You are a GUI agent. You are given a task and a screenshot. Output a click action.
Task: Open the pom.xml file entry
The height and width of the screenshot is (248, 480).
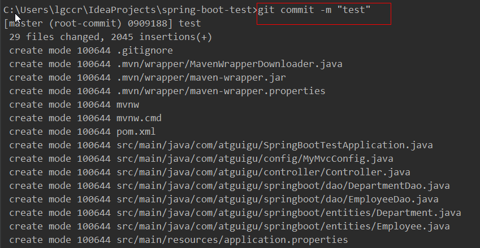[136, 132]
